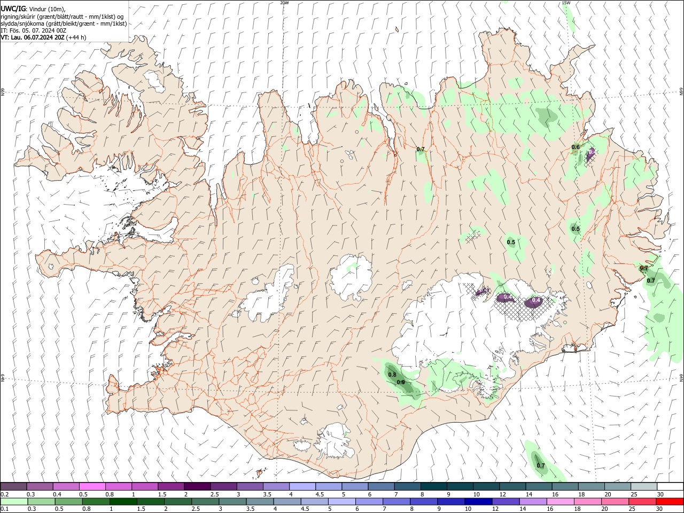Screen dimensions: 684x513
Task: Click the 'rigning/skúrir' legend description line
Action: 62,17
